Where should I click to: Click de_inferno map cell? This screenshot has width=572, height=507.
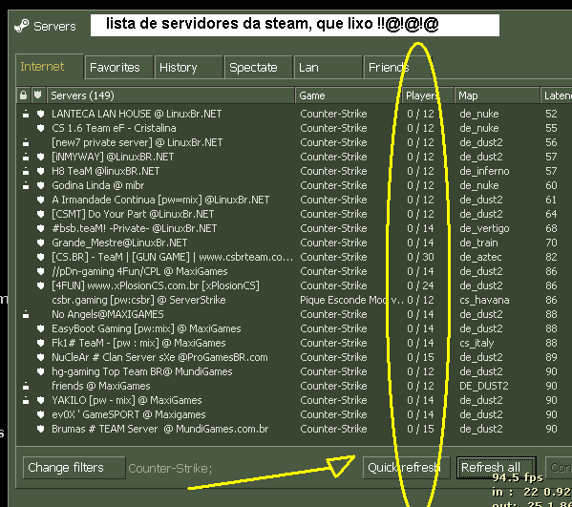pos(484,171)
